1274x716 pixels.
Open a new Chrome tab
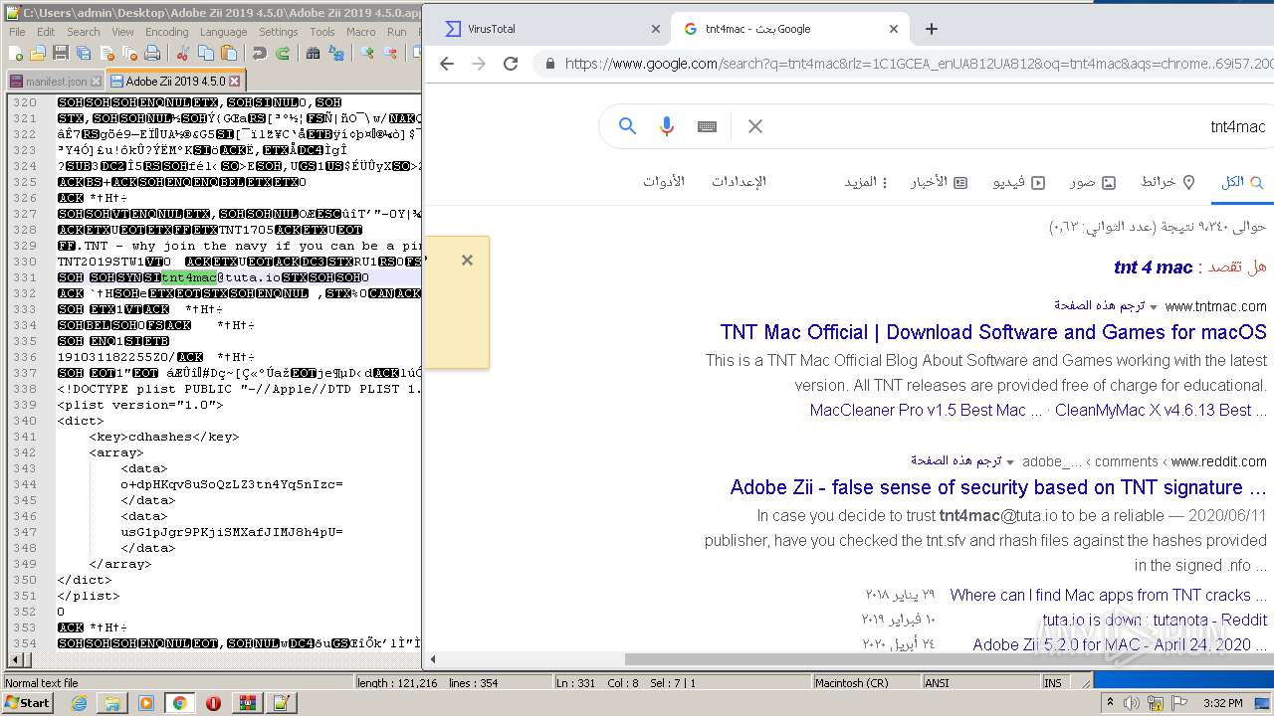click(932, 29)
